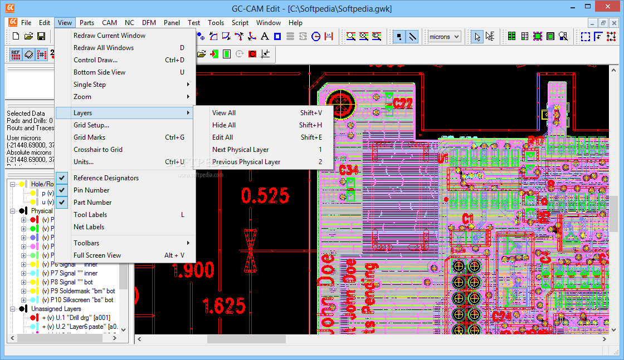Collapse the Hole/Ro tree node
Screen dimensions: 624x360
click(x=12, y=184)
